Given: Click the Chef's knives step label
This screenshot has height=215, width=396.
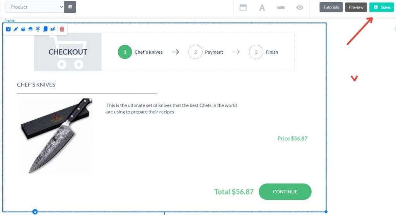Looking at the screenshot, I should (x=148, y=52).
